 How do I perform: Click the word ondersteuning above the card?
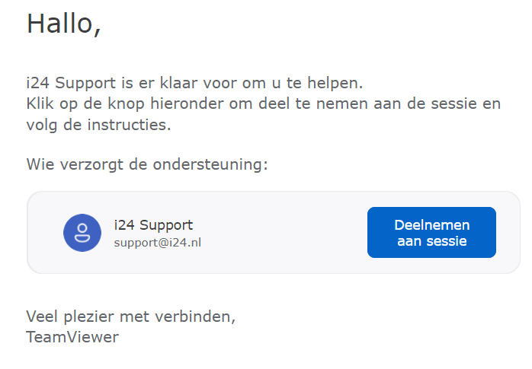tap(207, 164)
